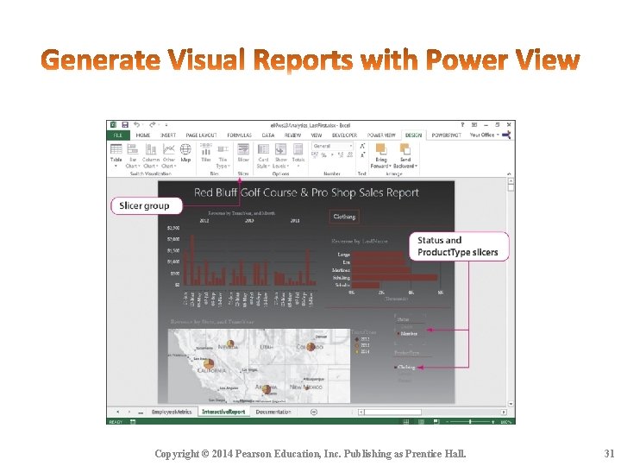Switch to the POWER VIEW tab
Screen dimensions: 621x466
pos(381,135)
